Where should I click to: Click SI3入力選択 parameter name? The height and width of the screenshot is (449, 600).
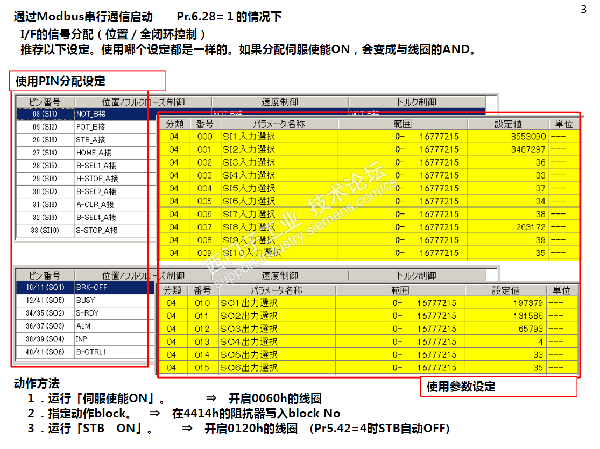click(x=249, y=162)
